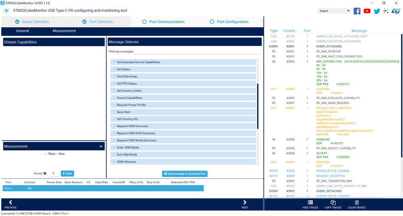Click the Period input field
The height and width of the screenshot is (216, 403).
(54, 173)
